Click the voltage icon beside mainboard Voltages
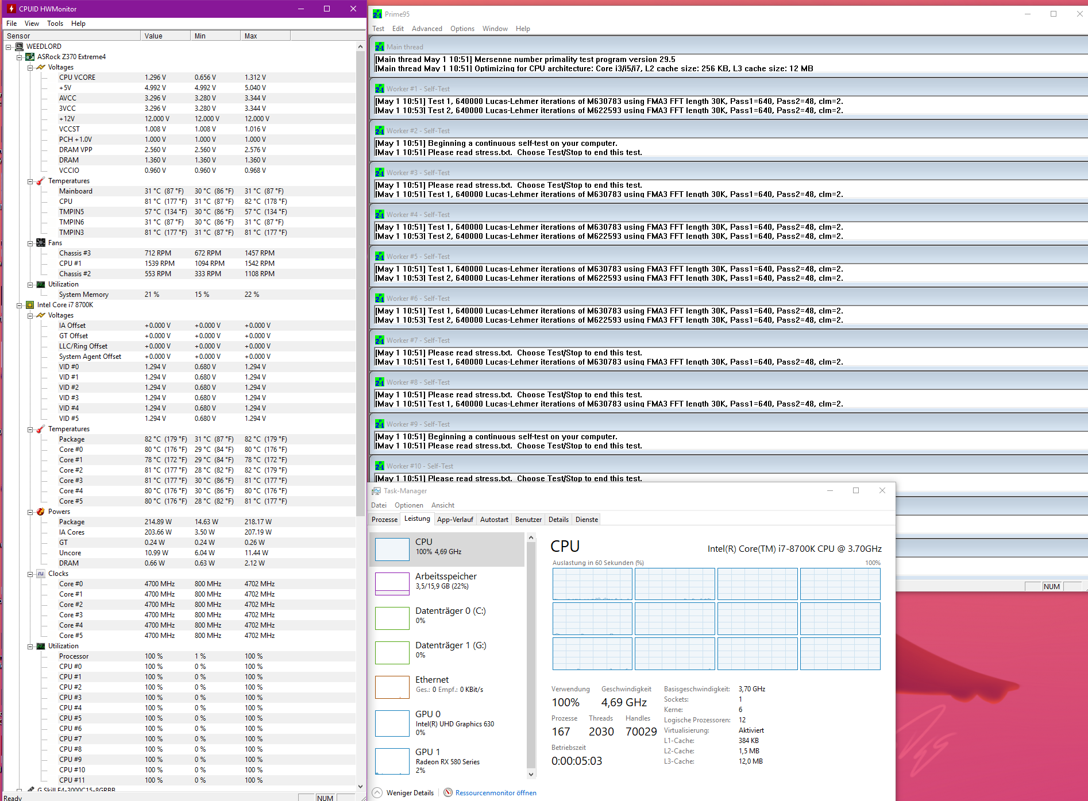This screenshot has height=801, width=1088. 41,67
